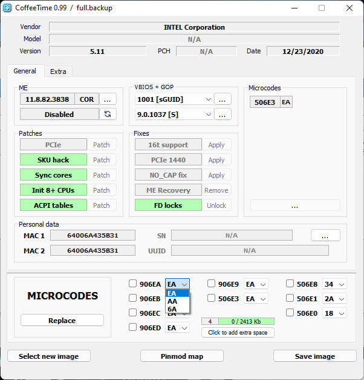Close the CoffeeTime window
The width and height of the screenshot is (364, 380).
point(349,8)
